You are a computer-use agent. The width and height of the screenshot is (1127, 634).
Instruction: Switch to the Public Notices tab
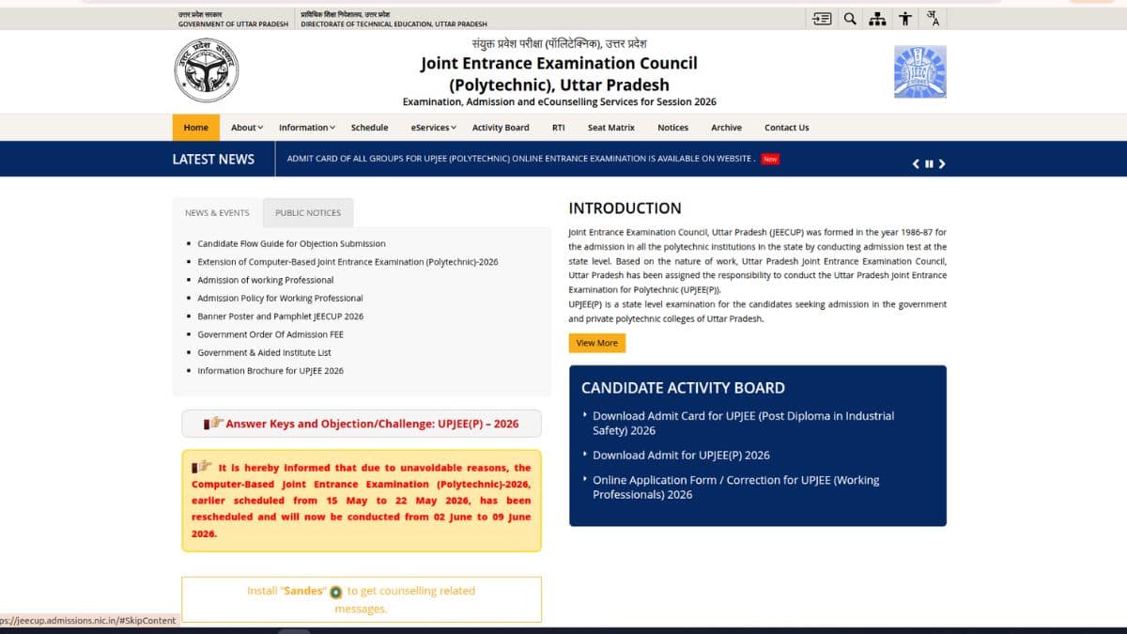pyautogui.click(x=308, y=213)
